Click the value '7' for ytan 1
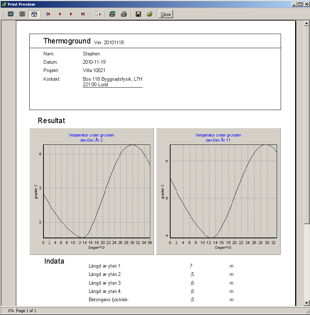The height and width of the screenshot is (315, 310). tap(191, 266)
